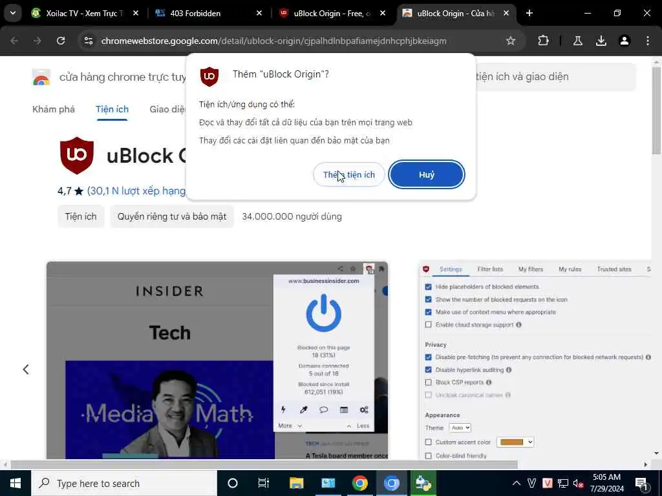Viewport: 662px width, 496px height.
Task: Collapse with Less in uBlock popup
Action: click(358, 426)
